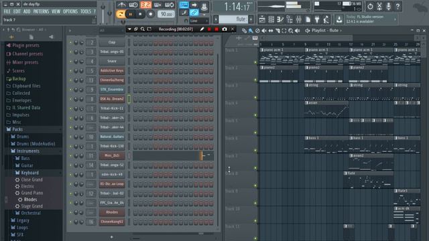Image resolution: width=429 pixels, height=241 pixels.
Task: Open the ADD menu
Action: (27, 11)
